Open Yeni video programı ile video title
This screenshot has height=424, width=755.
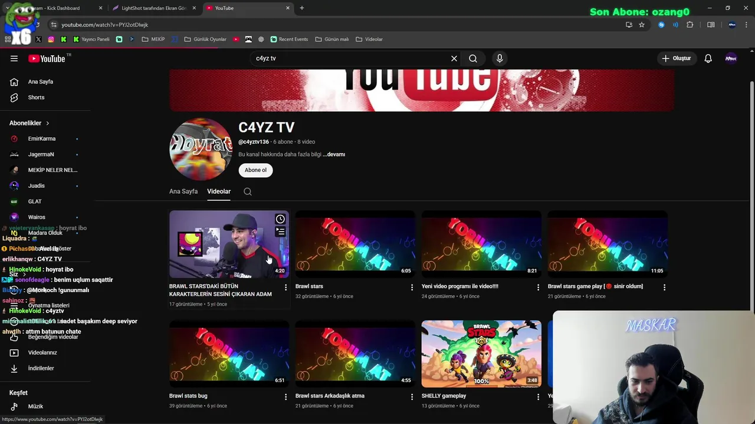pos(460,286)
